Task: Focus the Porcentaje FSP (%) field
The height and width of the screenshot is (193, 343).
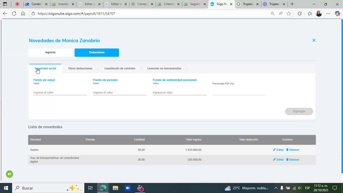Action: point(239,92)
